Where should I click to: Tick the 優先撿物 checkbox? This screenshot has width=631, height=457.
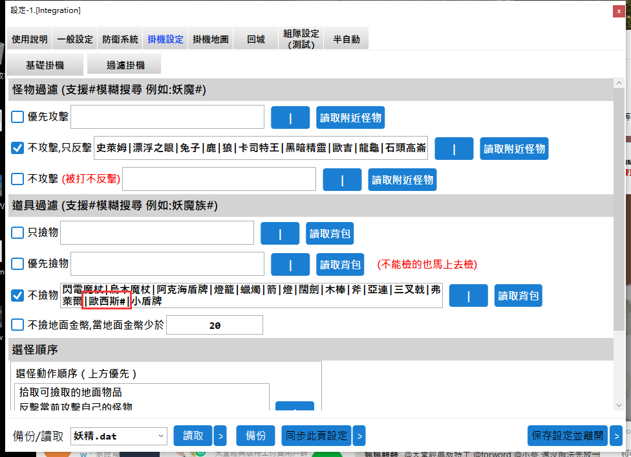tap(17, 264)
